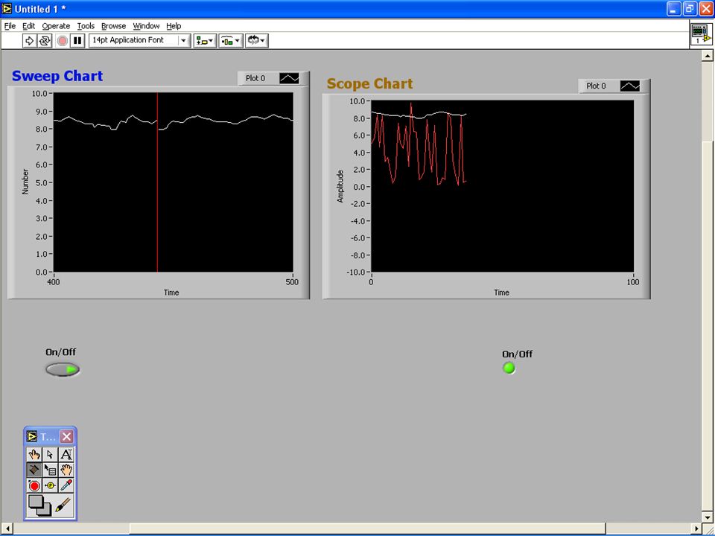
Task: Select the Get Color dropper tool
Action: click(x=66, y=485)
